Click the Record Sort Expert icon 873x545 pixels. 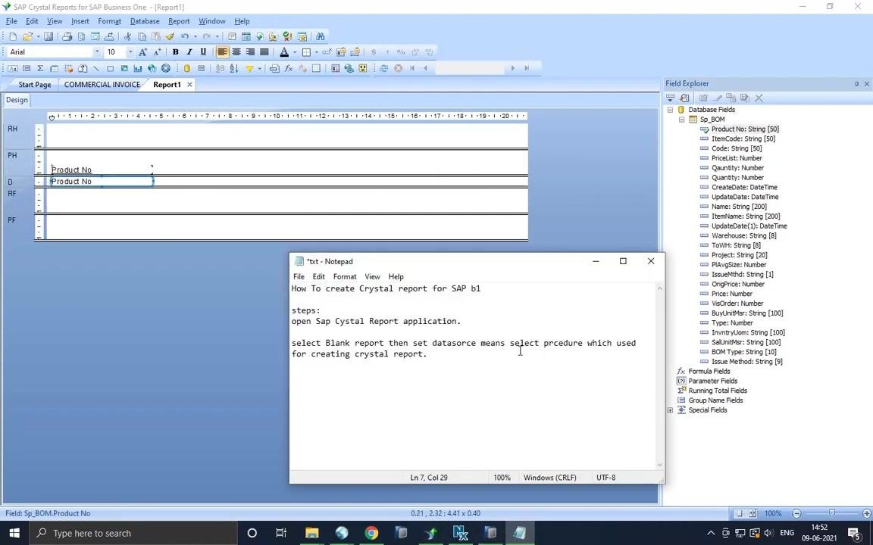click(x=234, y=68)
